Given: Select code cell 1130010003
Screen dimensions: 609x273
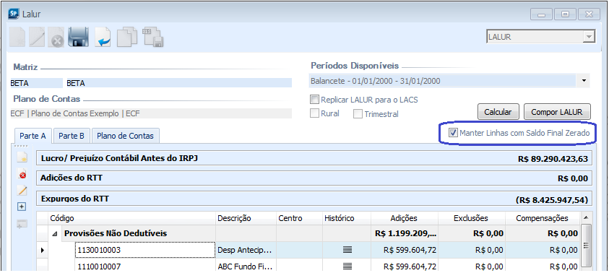Looking at the screenshot, I should click(x=145, y=250).
